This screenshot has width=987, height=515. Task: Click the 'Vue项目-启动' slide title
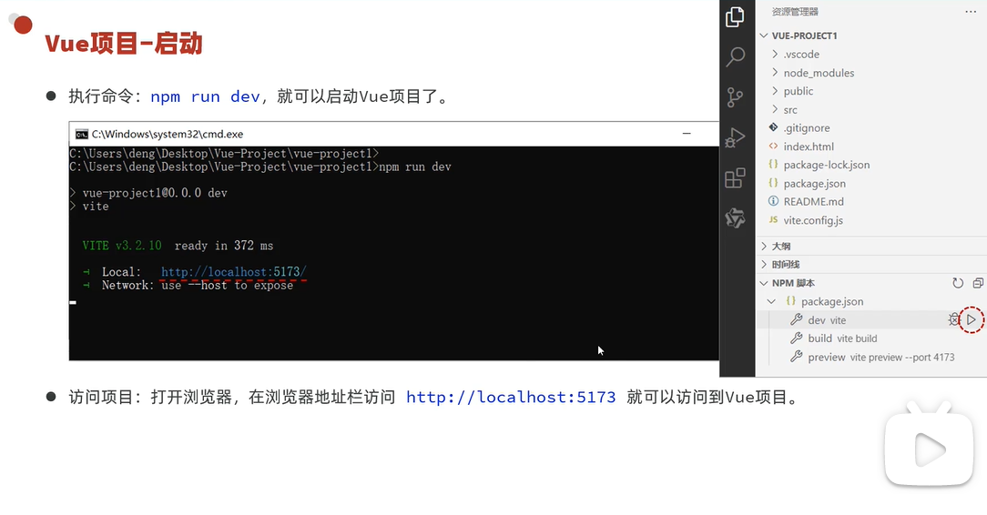click(124, 44)
